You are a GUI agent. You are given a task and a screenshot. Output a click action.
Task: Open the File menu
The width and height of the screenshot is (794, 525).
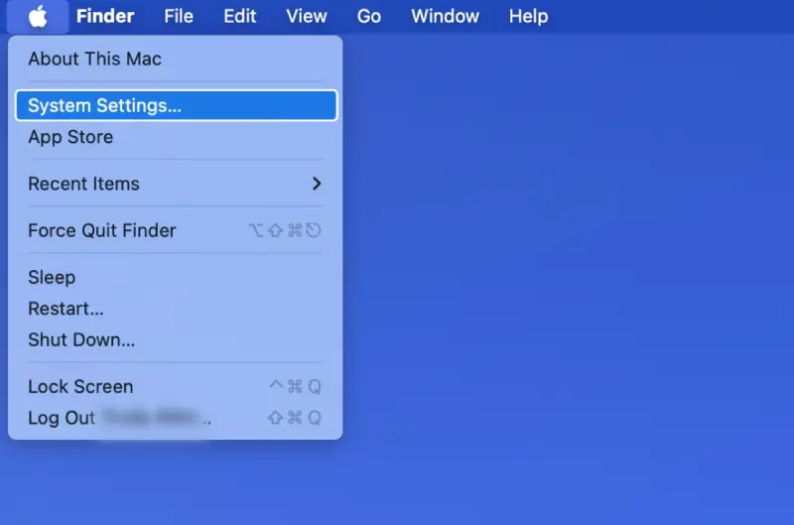pyautogui.click(x=179, y=16)
